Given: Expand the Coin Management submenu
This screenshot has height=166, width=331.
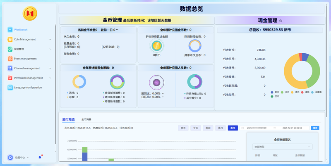Looking at the screenshot, I should pyautogui.click(x=50, y=40).
